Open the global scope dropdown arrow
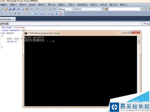This screenshot has width=150, height=112. [x=141, y=24]
